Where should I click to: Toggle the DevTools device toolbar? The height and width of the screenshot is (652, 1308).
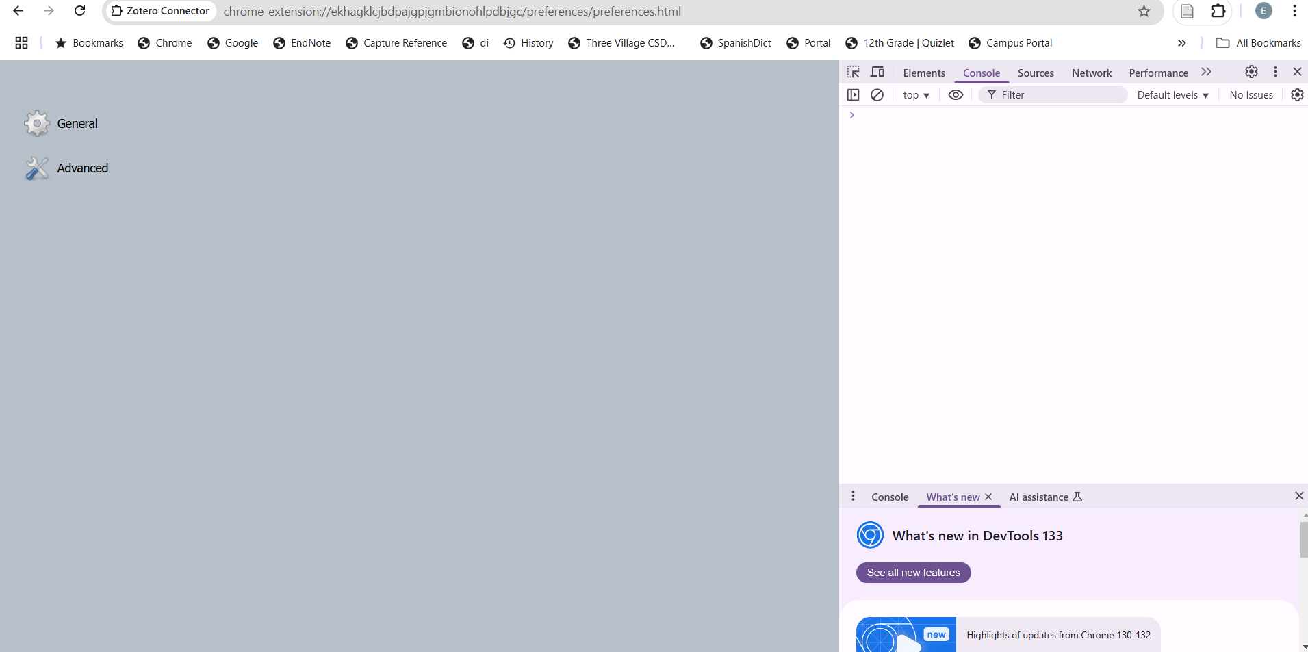pyautogui.click(x=877, y=73)
